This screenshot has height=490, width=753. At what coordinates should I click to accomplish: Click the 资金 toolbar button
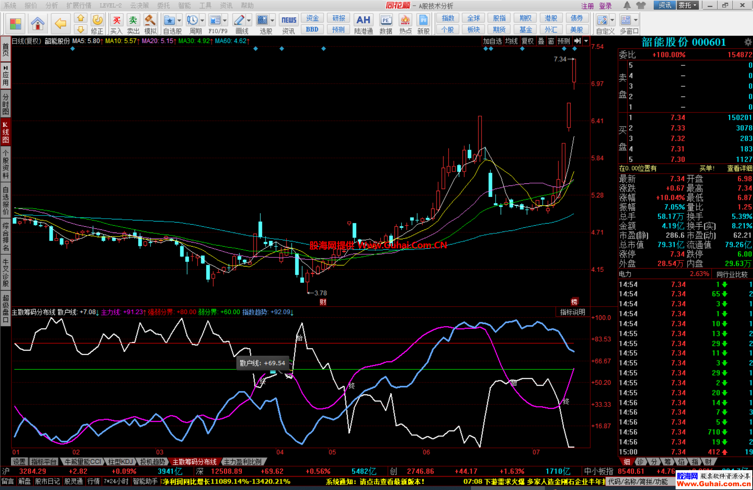[312, 18]
